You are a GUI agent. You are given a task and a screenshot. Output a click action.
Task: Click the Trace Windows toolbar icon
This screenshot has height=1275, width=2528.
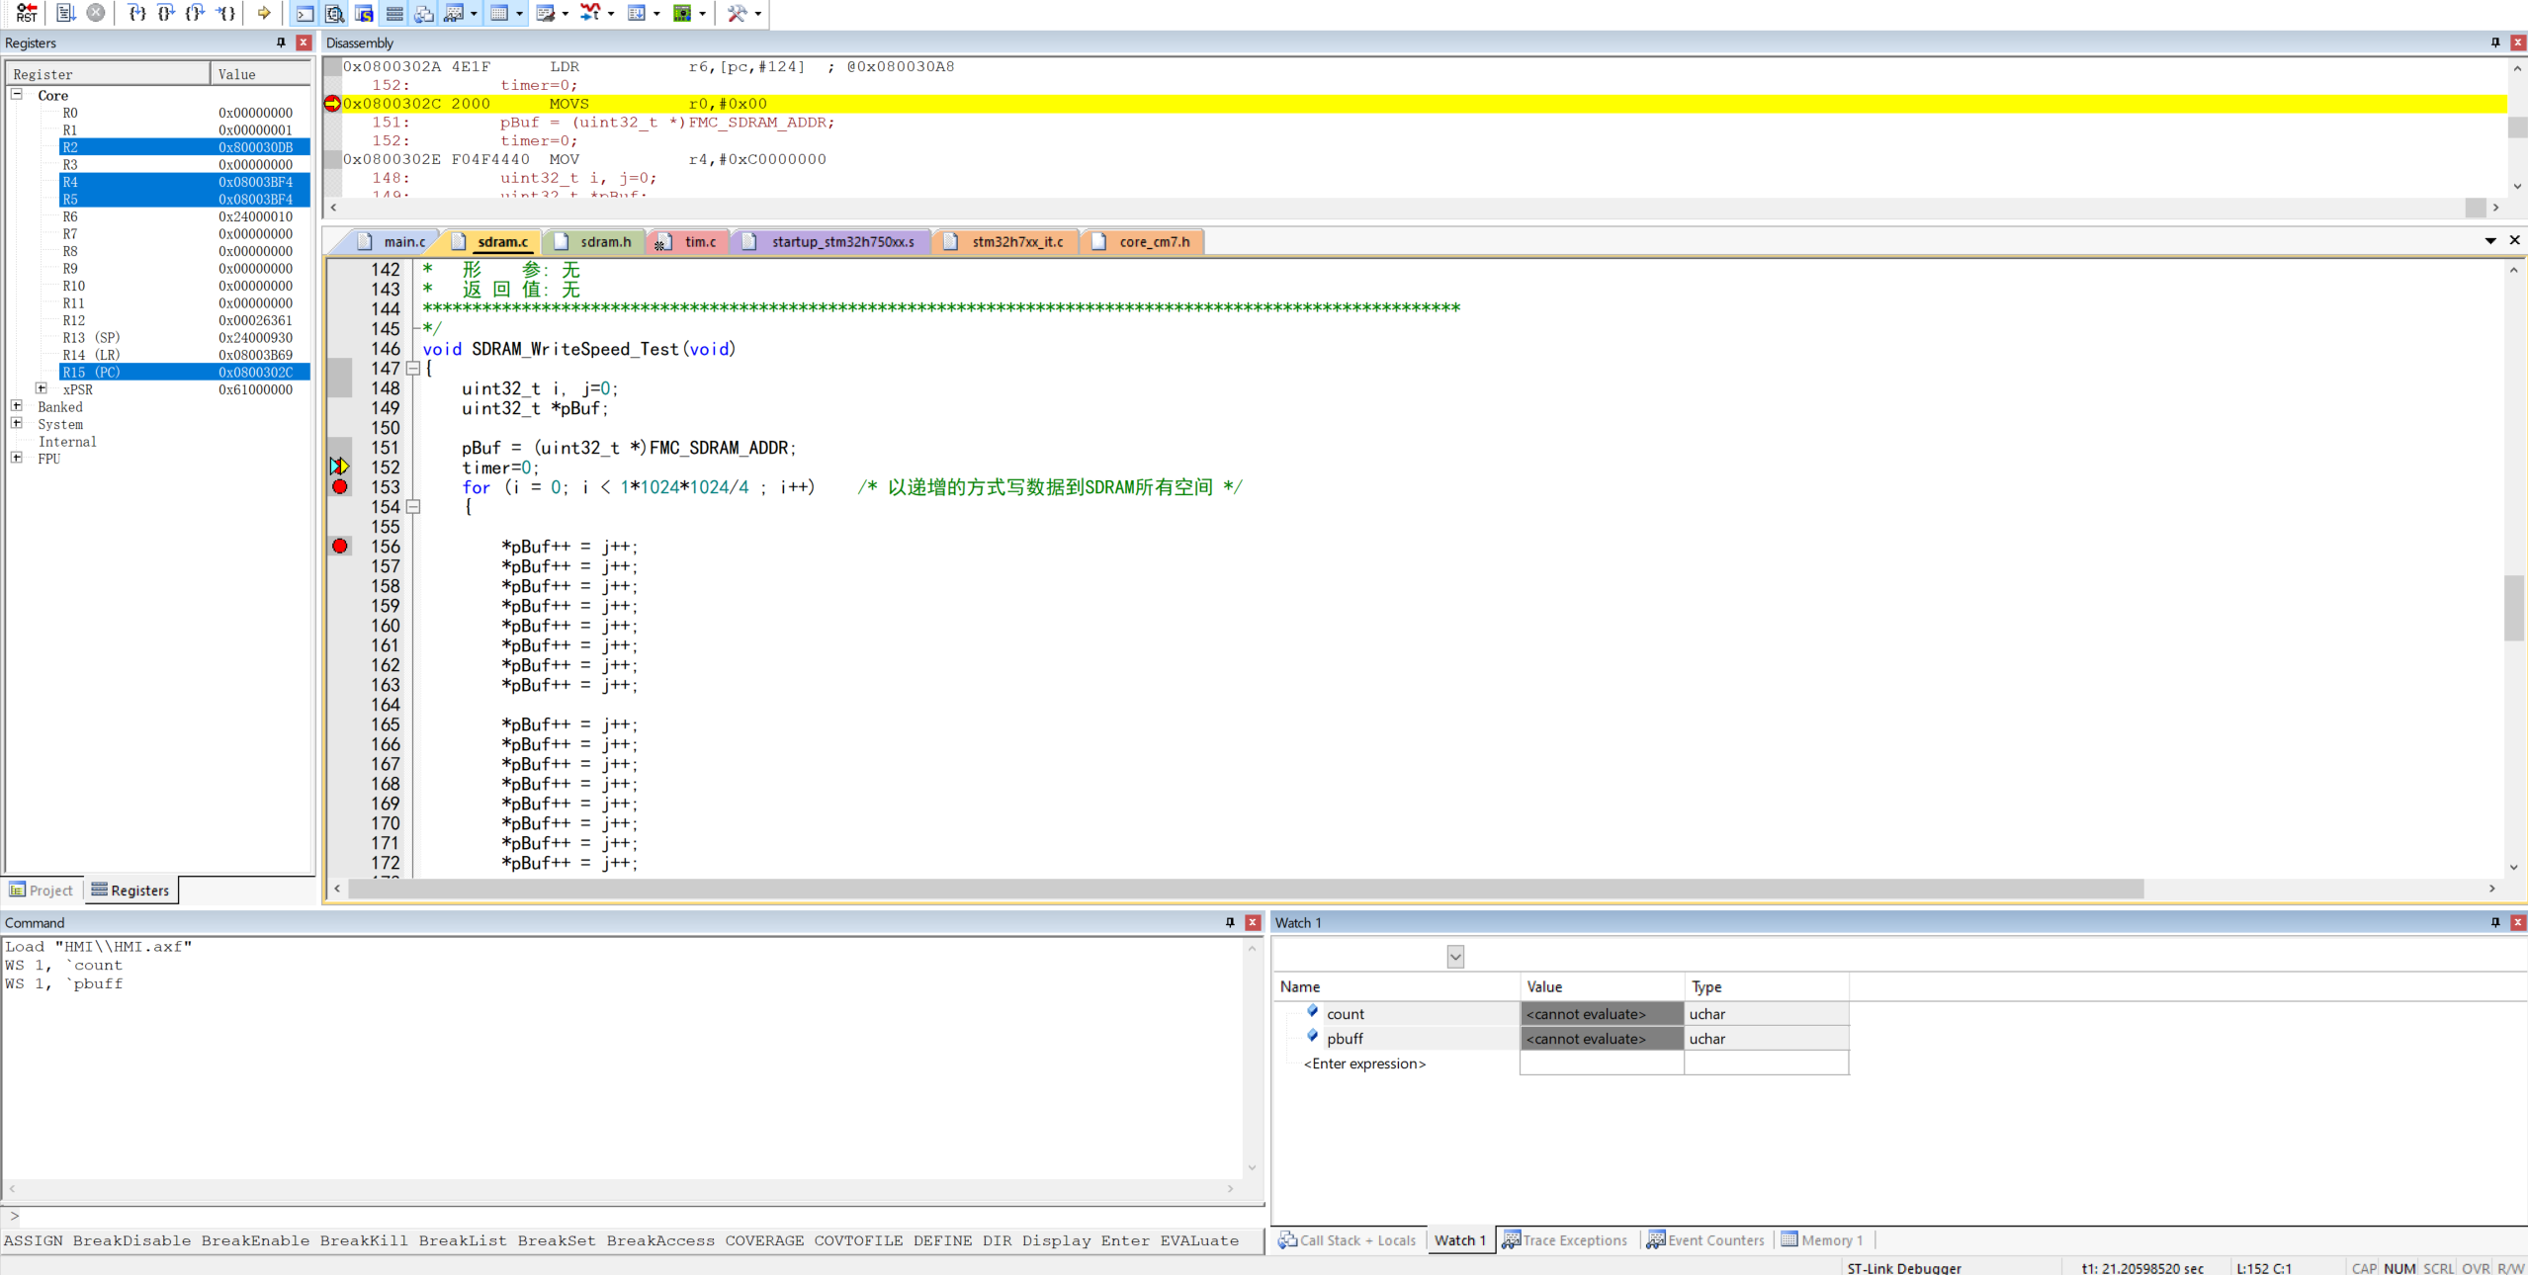pyautogui.click(x=637, y=13)
